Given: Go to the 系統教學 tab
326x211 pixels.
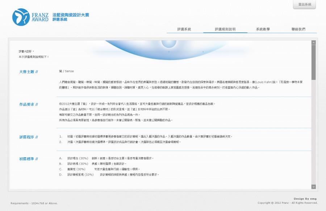Looking at the screenshot, I should pos(263,29).
